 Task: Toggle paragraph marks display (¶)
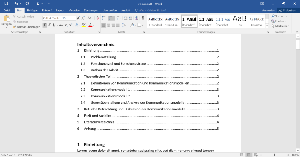(x=143, y=18)
